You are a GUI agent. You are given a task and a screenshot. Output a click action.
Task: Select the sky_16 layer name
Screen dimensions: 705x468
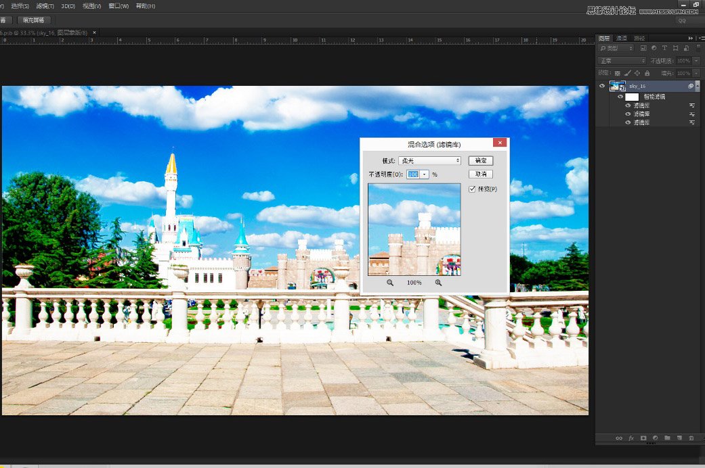coord(637,86)
